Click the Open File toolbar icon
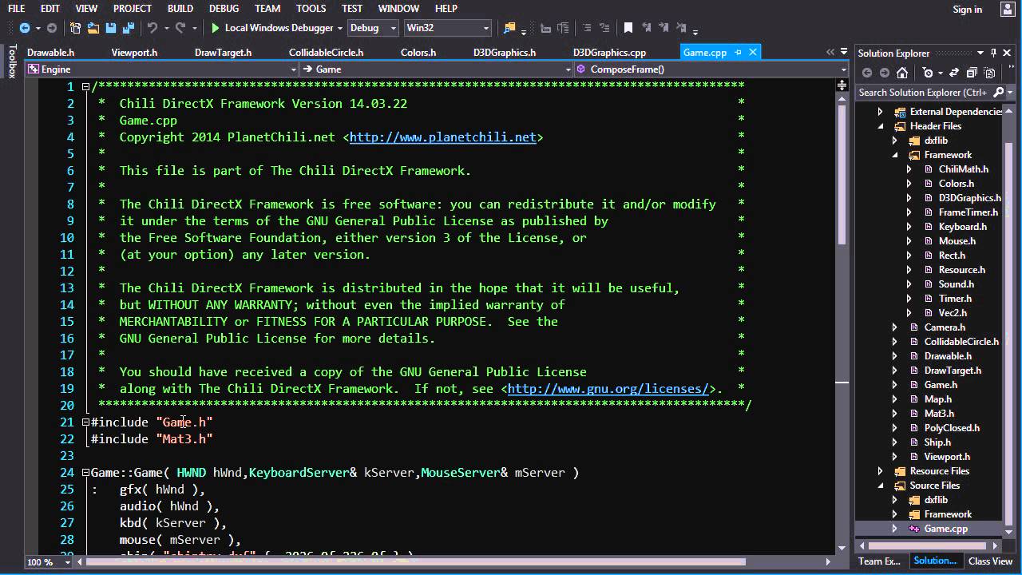 pos(93,28)
